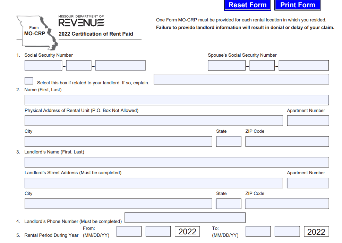The width and height of the screenshot is (342, 243).
Task: Click Landlord's Phone Number field
Action: 185,217
